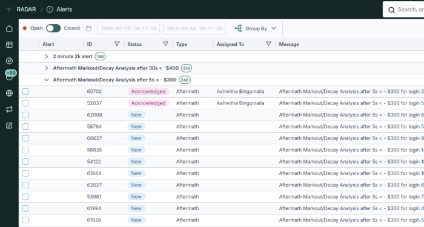
Task: Open the compass explore sidebar icon
Action: click(x=9, y=60)
